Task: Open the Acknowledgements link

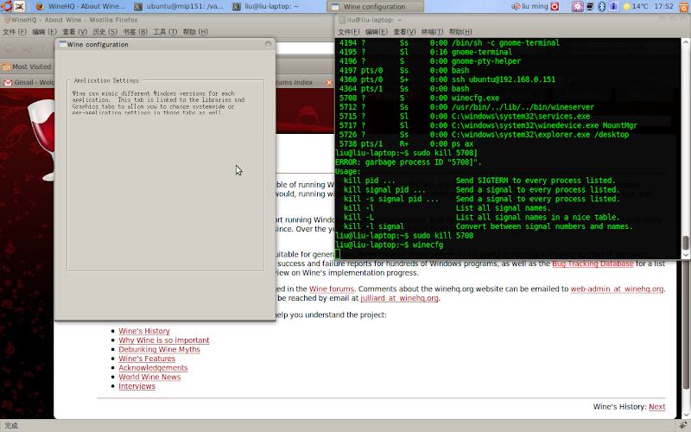Action: [153, 368]
